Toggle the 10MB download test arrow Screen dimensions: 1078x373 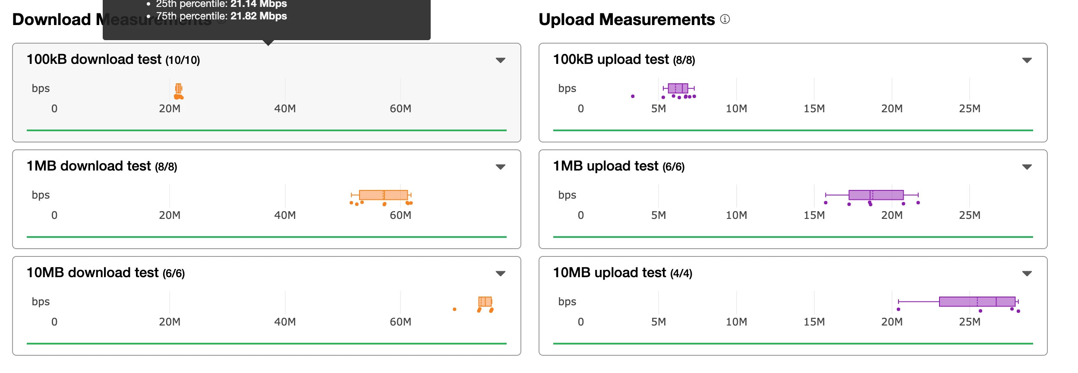500,273
